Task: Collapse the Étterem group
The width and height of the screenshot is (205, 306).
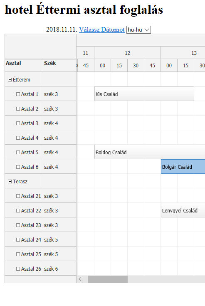Action: click(x=10, y=80)
